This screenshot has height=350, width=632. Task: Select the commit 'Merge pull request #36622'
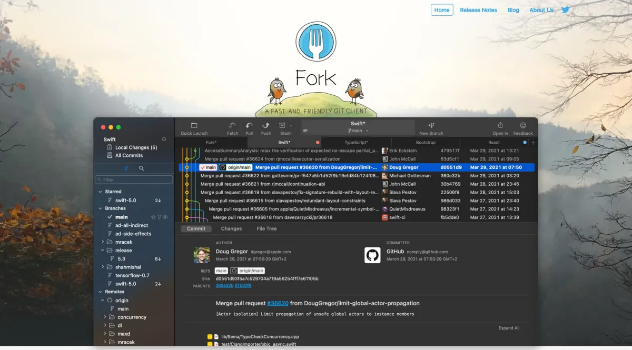(x=357, y=176)
